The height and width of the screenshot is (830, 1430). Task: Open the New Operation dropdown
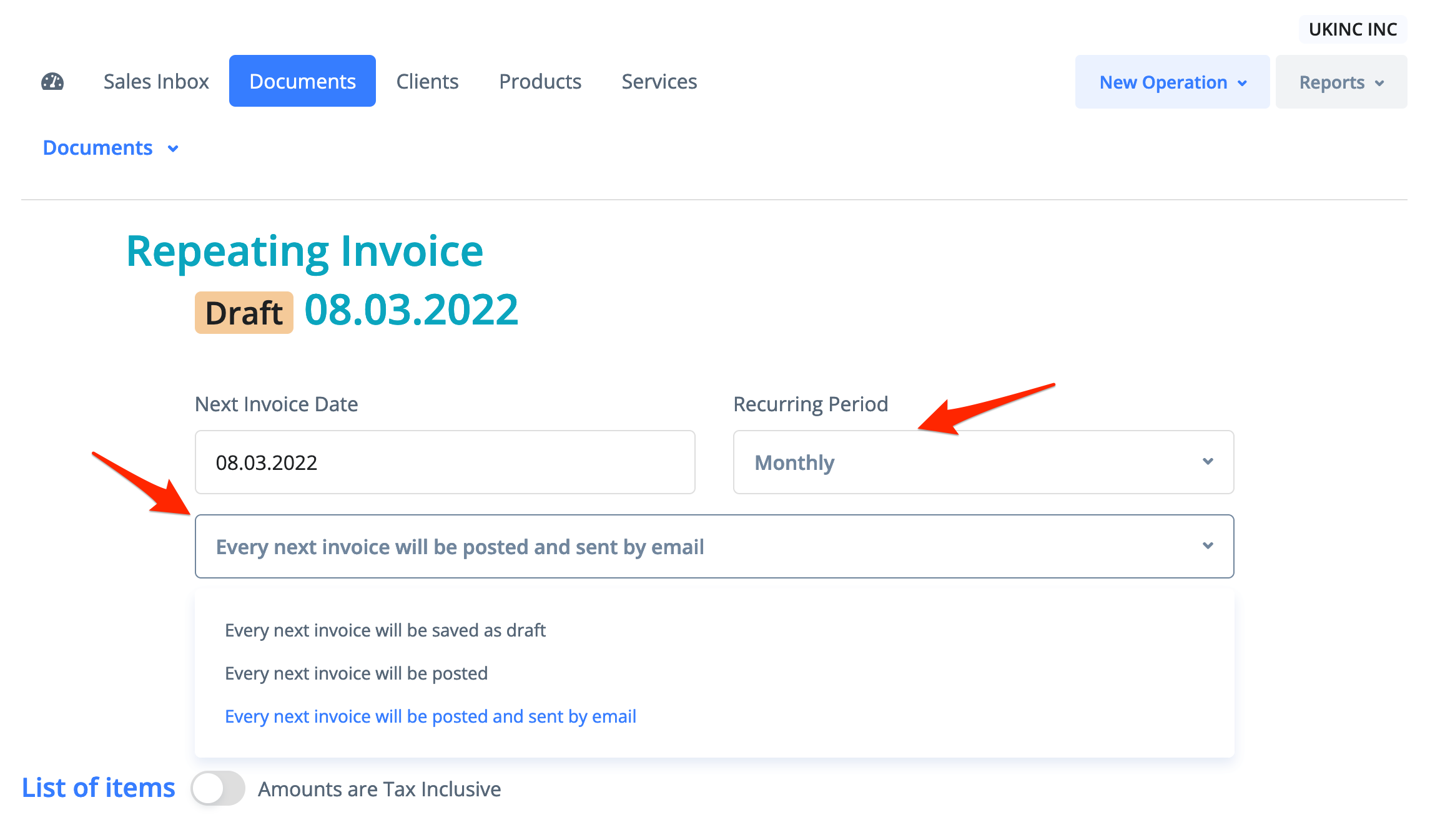[1172, 82]
